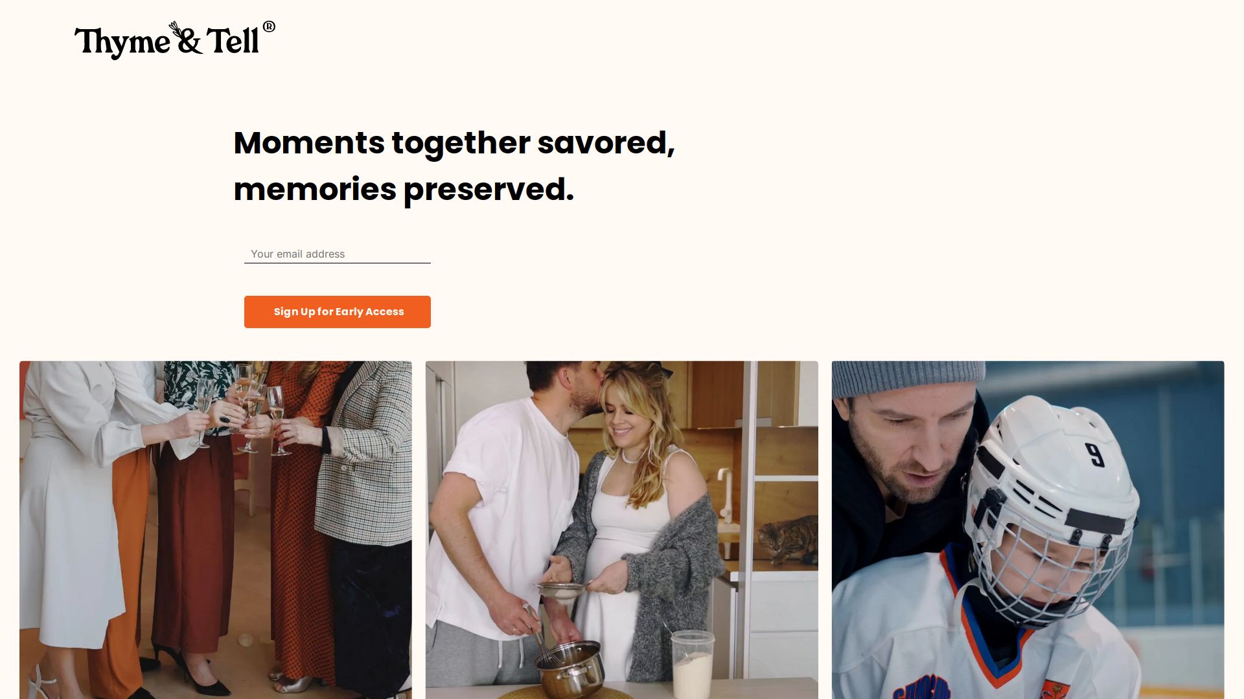Click the registered trademark symbol beside logo

269,27
